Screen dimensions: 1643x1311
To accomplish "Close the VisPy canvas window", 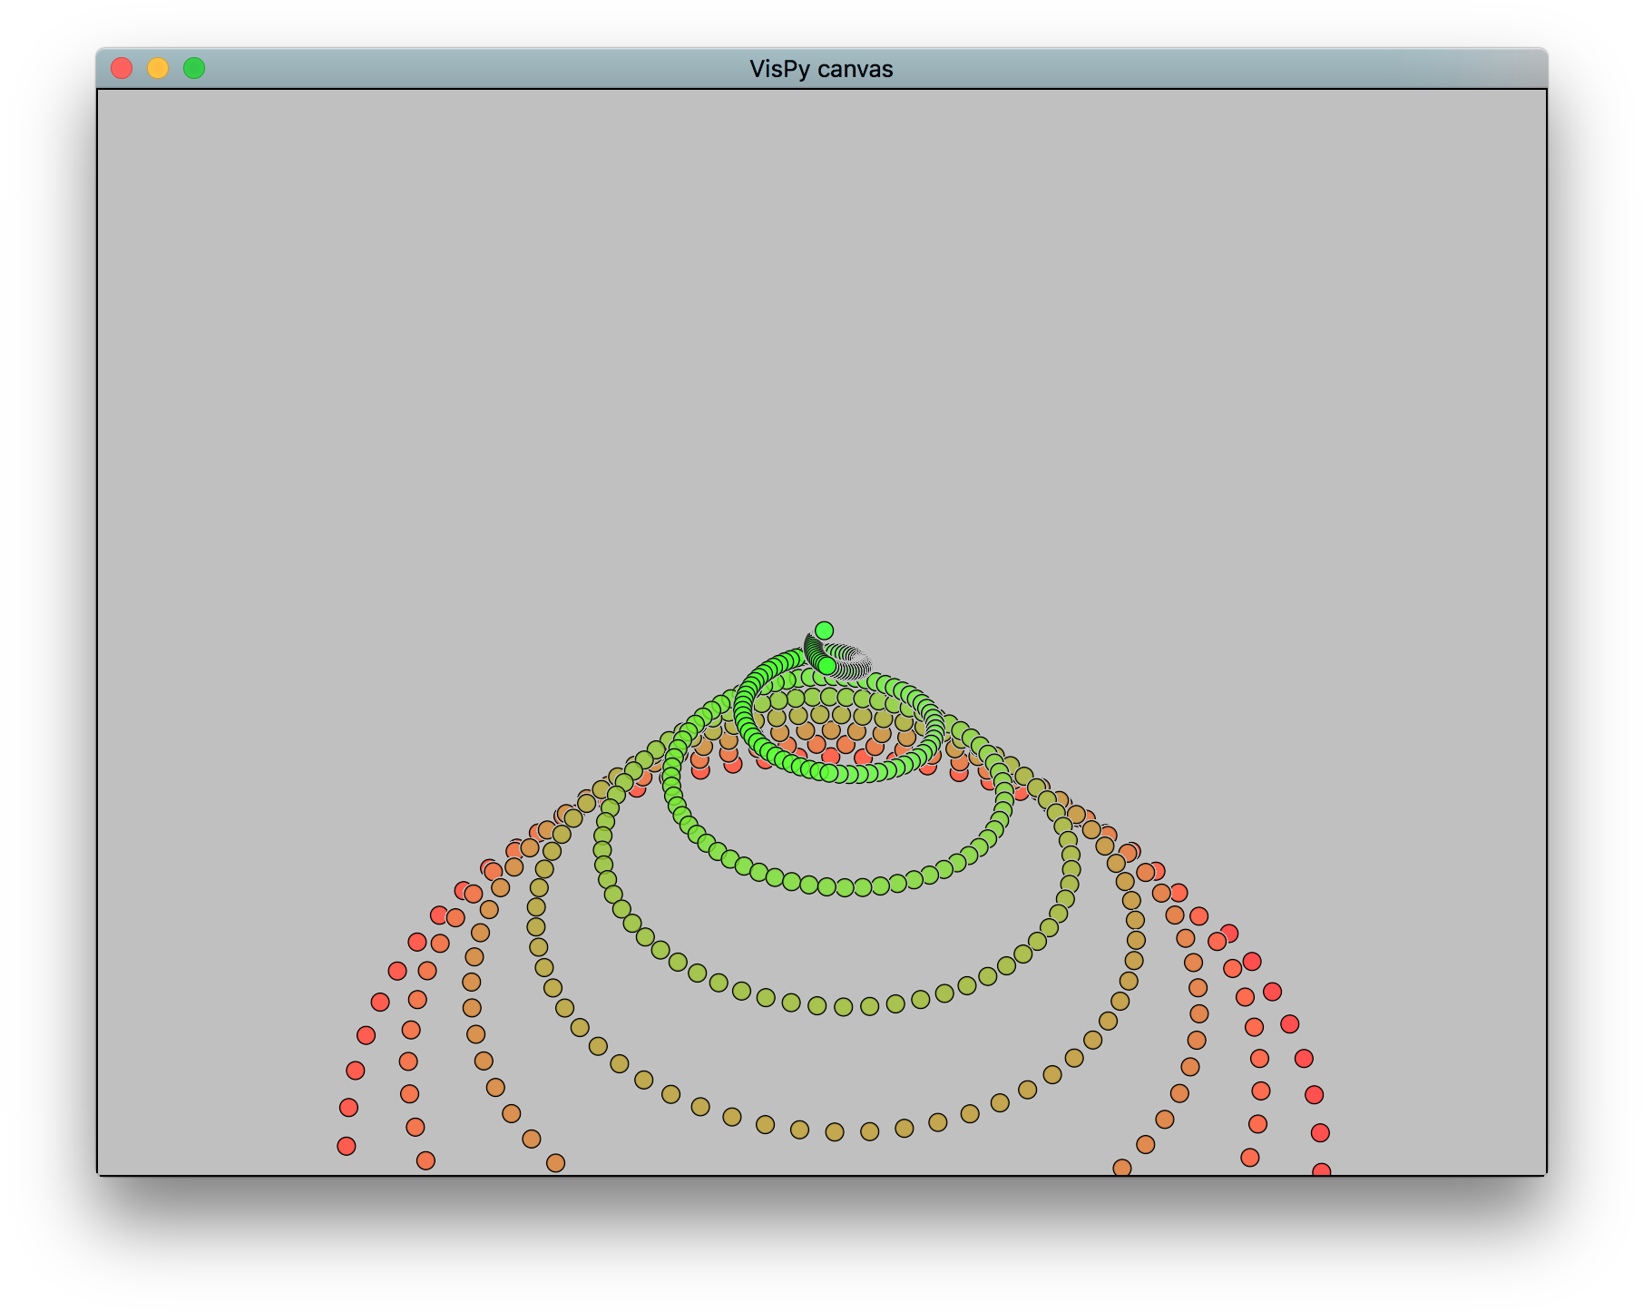I will 122,68.
